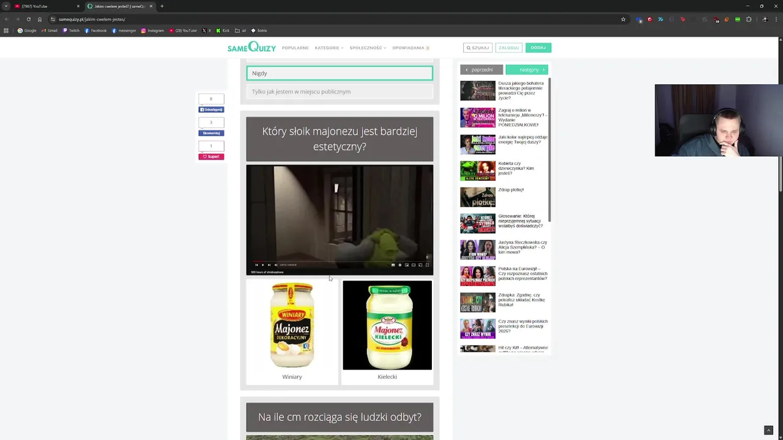The height and width of the screenshot is (440, 783).
Task: Open the (28) YouTube bookmark
Action: click(x=183, y=31)
